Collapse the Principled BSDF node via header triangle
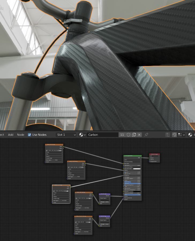195x241 pixels. click(124, 156)
